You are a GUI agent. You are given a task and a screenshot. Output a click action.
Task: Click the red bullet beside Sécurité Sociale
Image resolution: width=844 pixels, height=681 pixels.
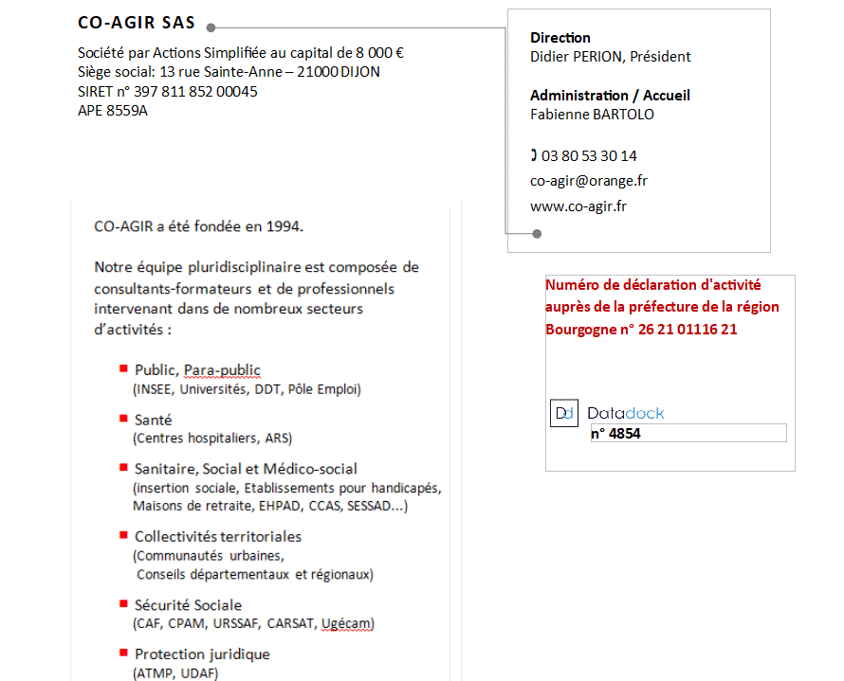123,603
